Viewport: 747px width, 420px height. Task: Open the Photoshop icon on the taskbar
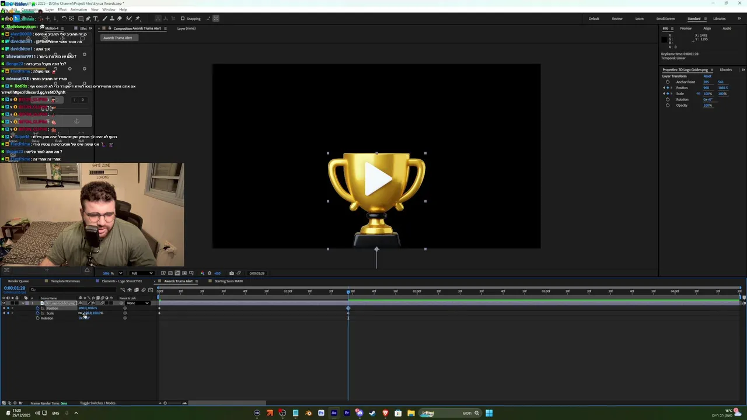(321, 413)
